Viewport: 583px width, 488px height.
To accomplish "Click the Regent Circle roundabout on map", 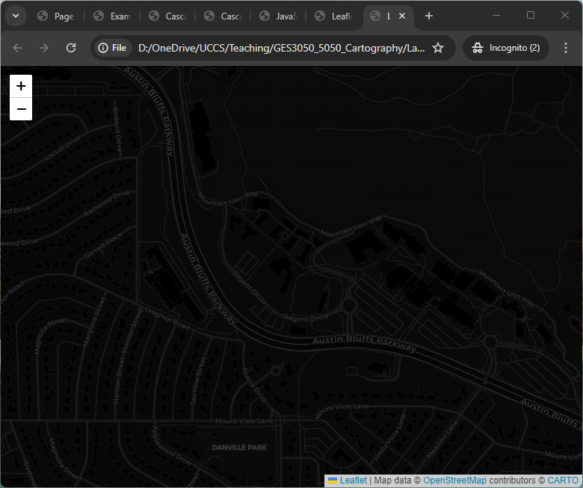I will tap(349, 306).
